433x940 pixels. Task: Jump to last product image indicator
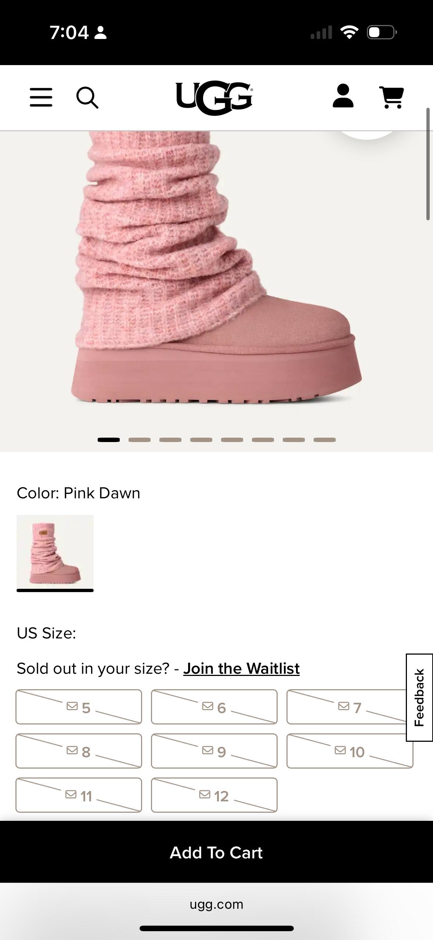325,440
